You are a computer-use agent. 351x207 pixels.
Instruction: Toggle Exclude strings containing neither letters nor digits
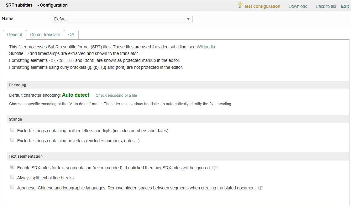[x=12, y=130]
